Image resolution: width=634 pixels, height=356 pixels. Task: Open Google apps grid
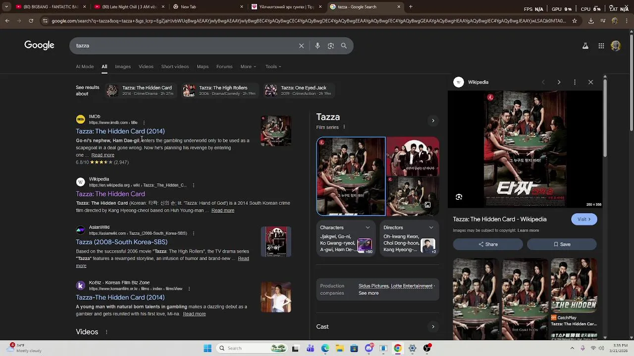pyautogui.click(x=601, y=46)
